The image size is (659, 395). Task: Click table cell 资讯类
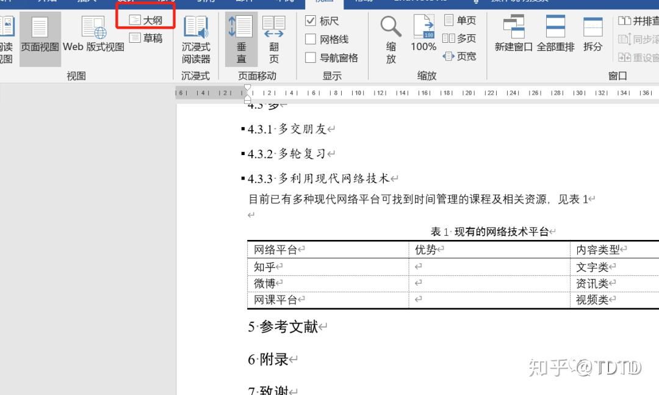(x=592, y=283)
